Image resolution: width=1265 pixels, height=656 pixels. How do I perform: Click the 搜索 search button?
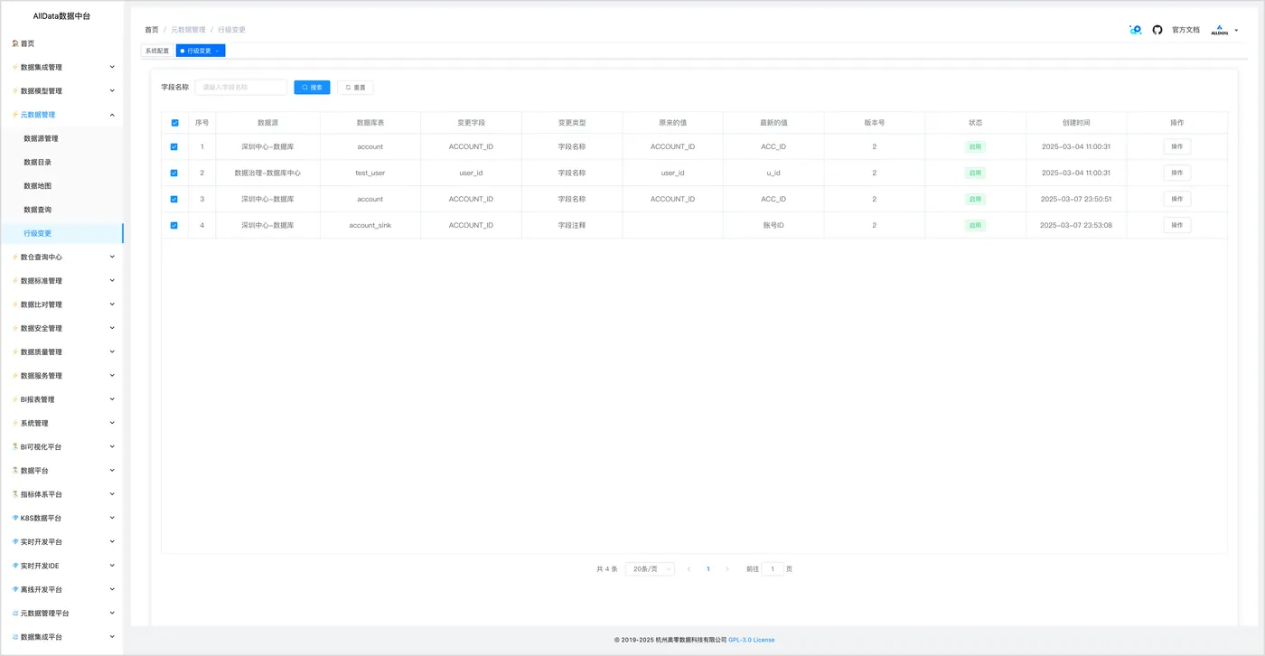tap(312, 88)
